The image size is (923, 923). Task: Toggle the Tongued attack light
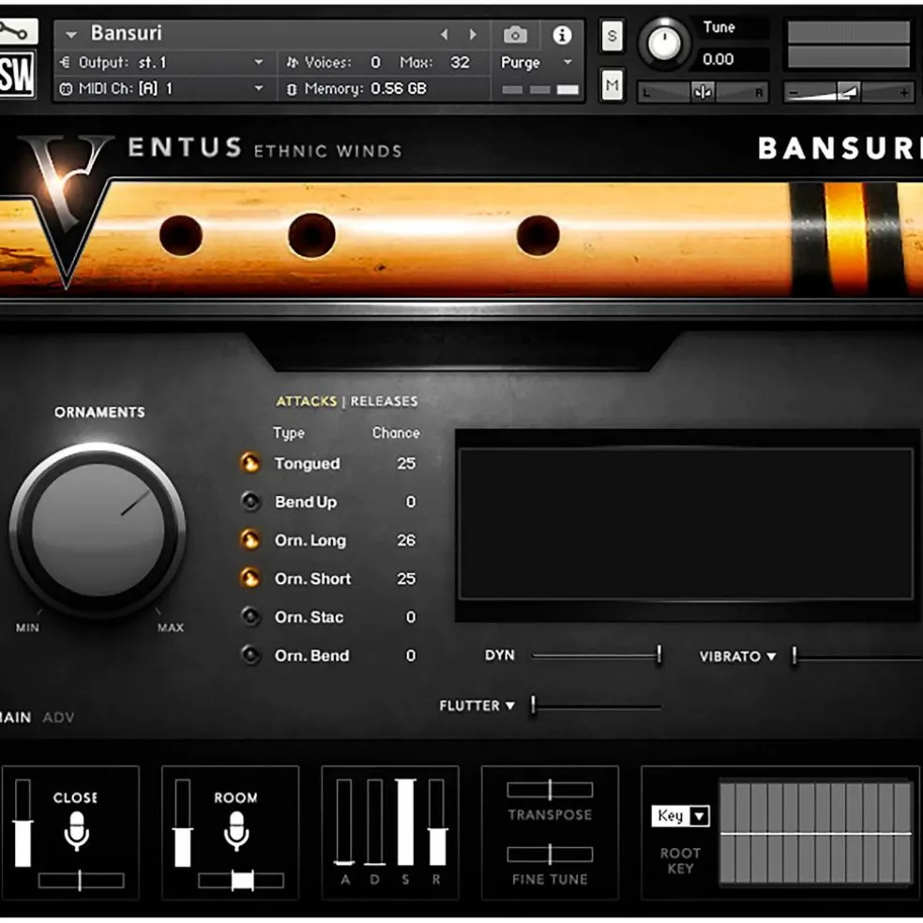pyautogui.click(x=250, y=463)
